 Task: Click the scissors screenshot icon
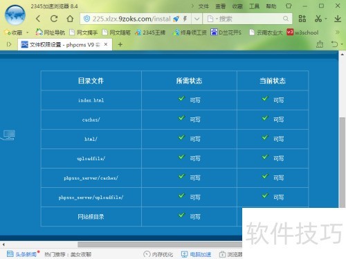[318, 19]
